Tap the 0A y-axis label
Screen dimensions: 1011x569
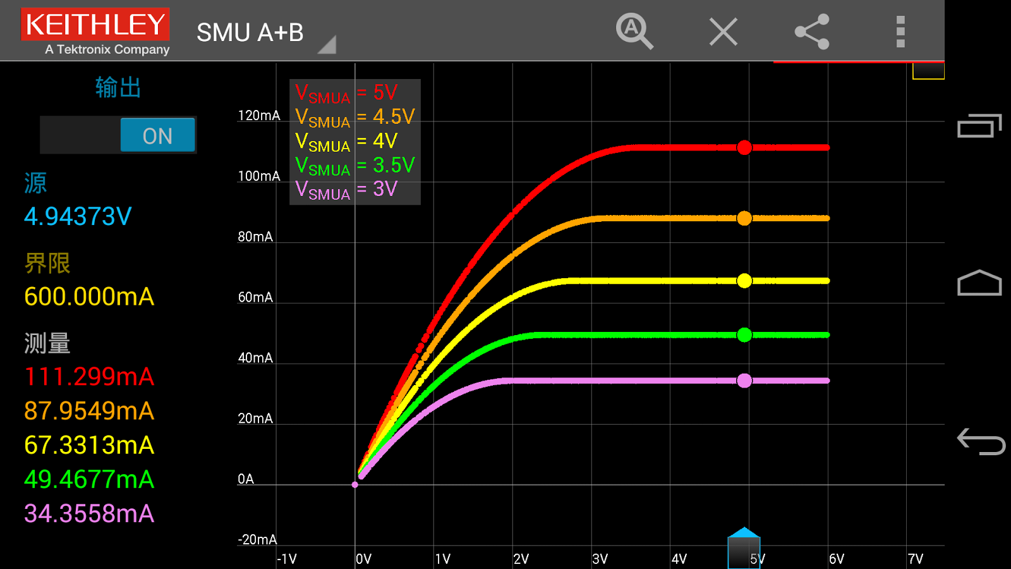click(x=246, y=479)
